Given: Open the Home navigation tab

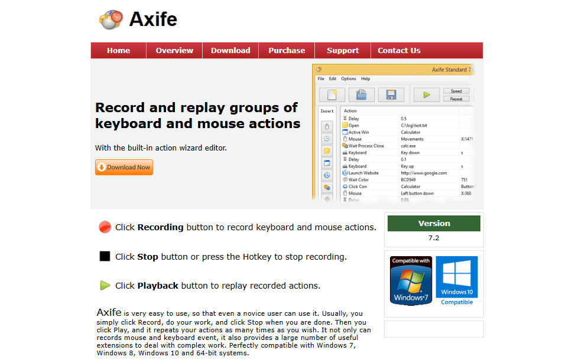Looking at the screenshot, I should tap(118, 51).
